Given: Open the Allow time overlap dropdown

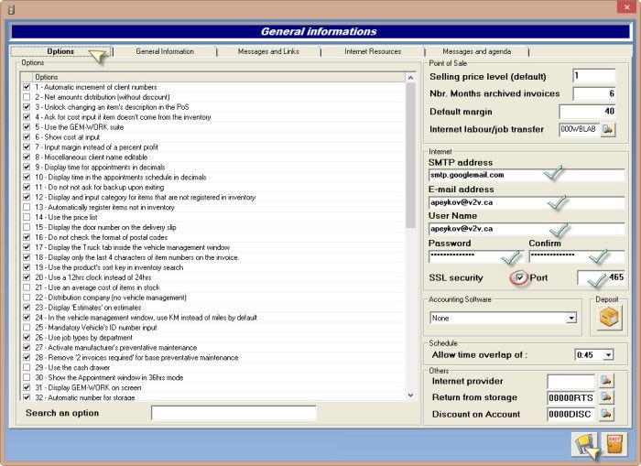Looking at the screenshot, I should point(609,355).
